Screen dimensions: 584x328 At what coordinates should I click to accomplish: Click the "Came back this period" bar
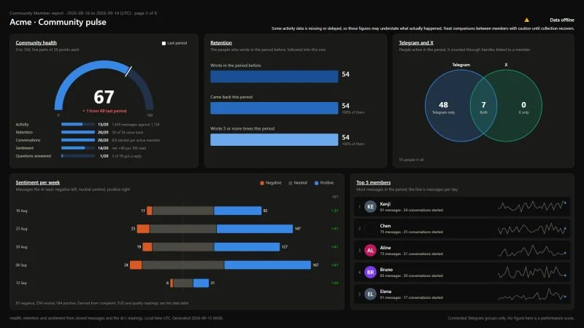[274, 108]
